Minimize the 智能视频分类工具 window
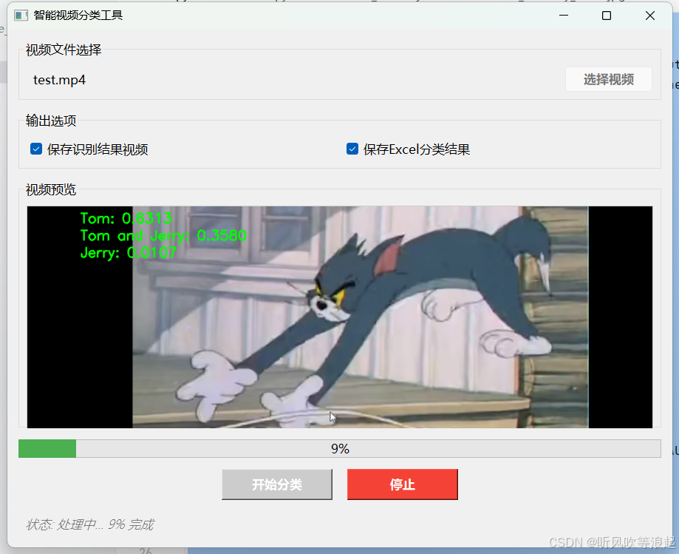 click(564, 16)
